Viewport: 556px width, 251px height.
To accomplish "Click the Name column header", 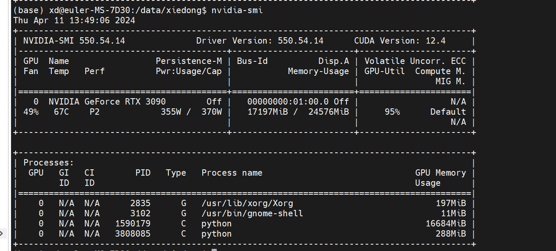I will coord(59,61).
